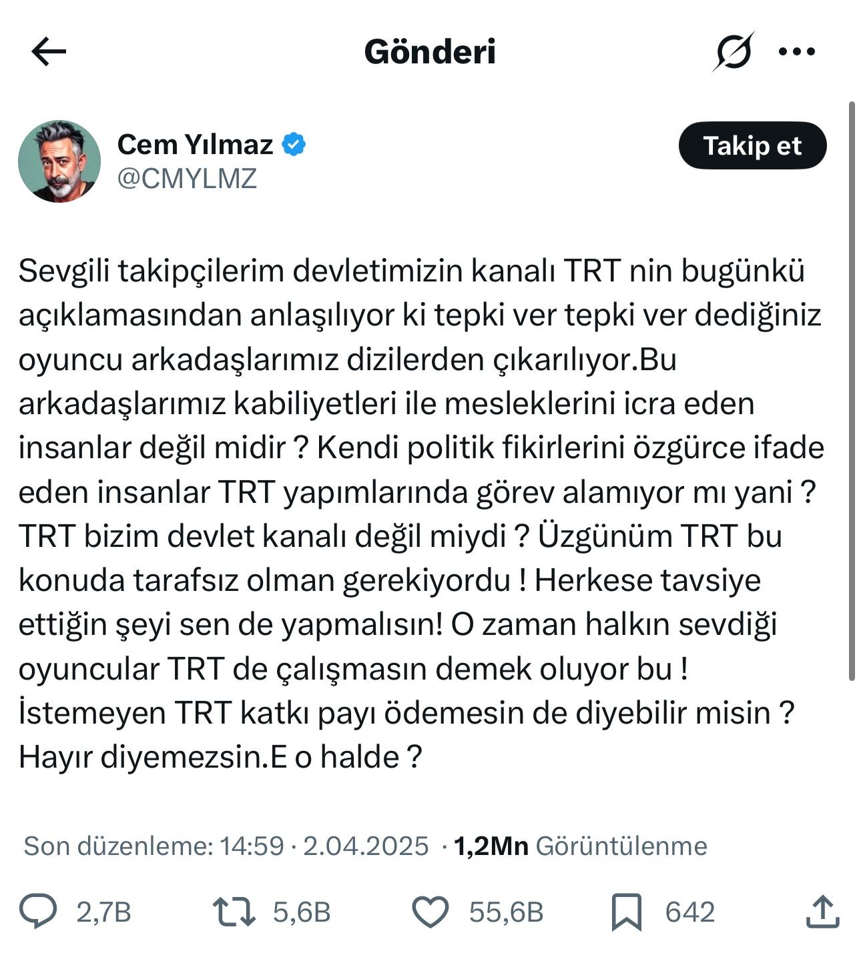Tap the 55,6B like count

pyautogui.click(x=506, y=912)
